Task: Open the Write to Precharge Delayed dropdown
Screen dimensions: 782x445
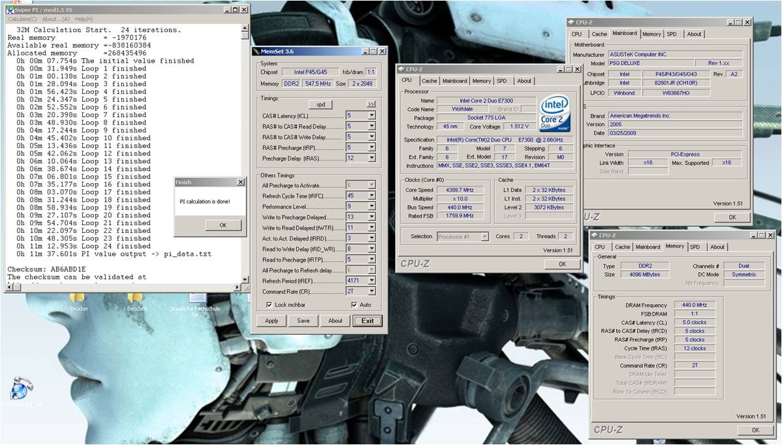Action: (x=371, y=217)
